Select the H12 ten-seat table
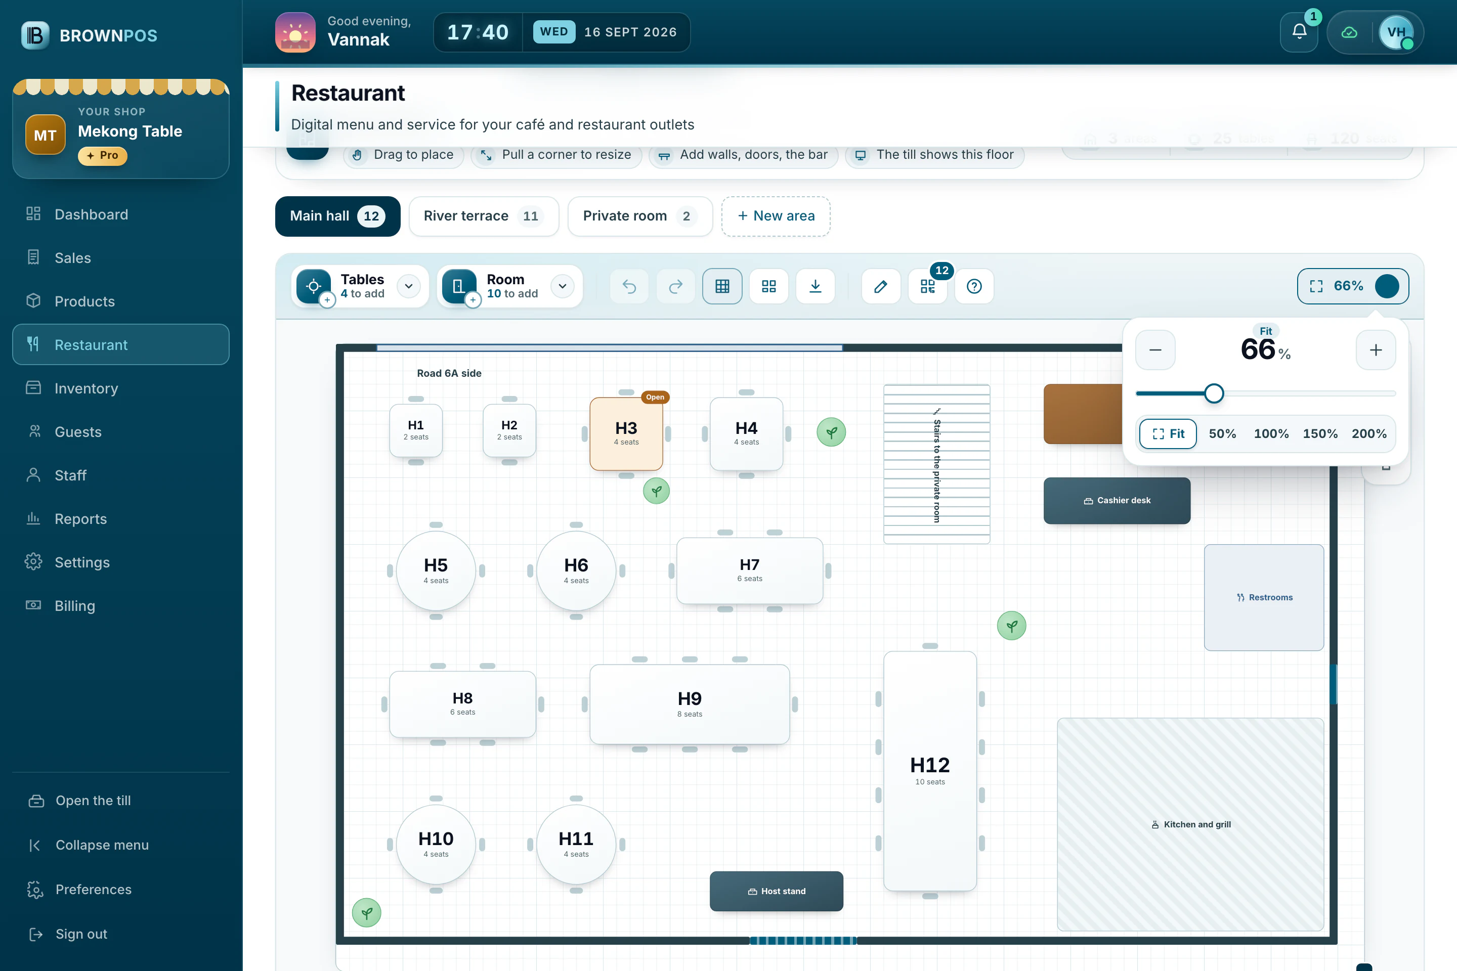 tap(930, 770)
